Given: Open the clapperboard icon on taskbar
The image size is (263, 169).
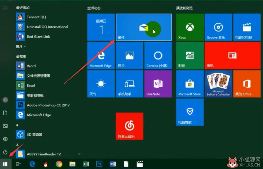Looking at the screenshot, I should 140,164.
